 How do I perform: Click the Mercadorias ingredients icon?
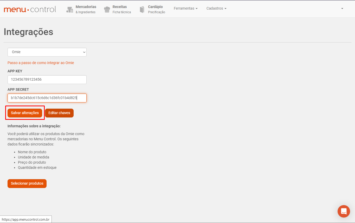tap(70, 10)
